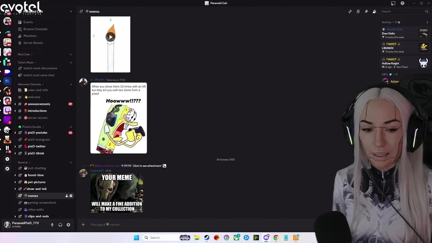Open twitch-mod-discussions channel
The image size is (432, 243).
45,68
